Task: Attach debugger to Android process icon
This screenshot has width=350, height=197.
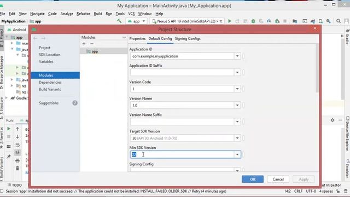Action: 277,21
